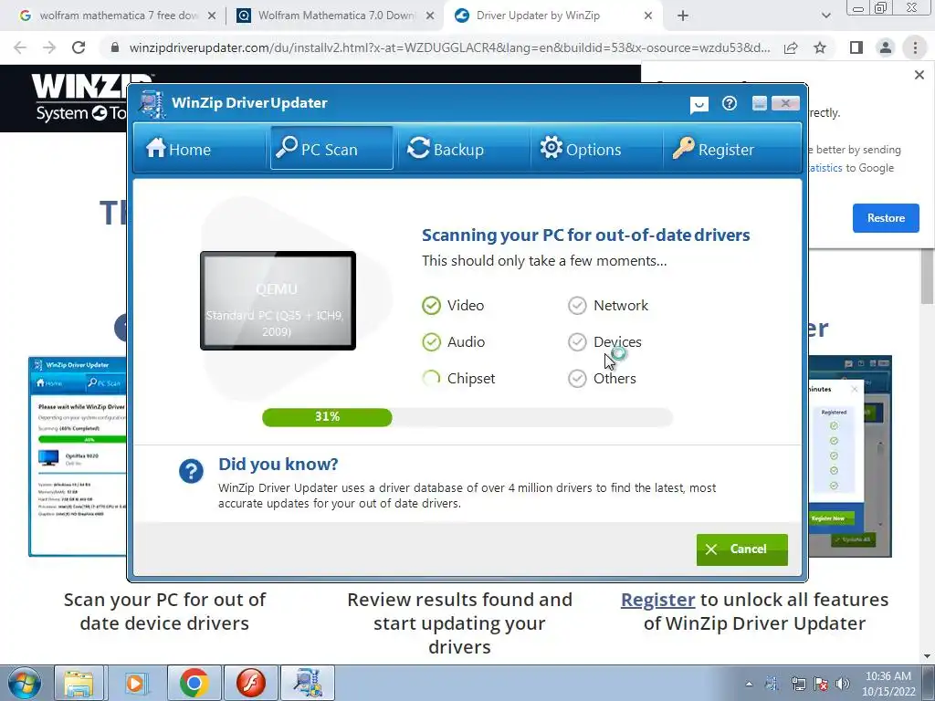The width and height of the screenshot is (935, 701).
Task: Click the Devices pending check icon
Action: (x=577, y=342)
